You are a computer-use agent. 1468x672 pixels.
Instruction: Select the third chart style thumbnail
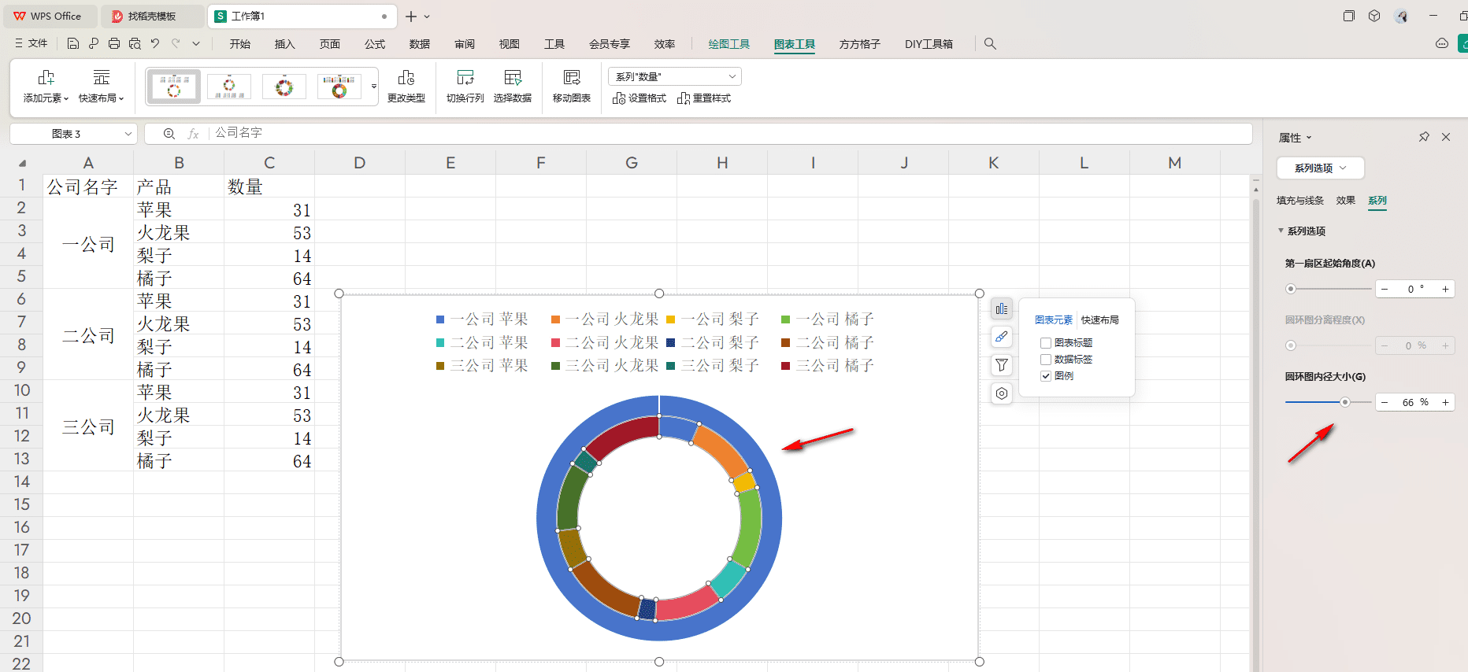coord(284,86)
